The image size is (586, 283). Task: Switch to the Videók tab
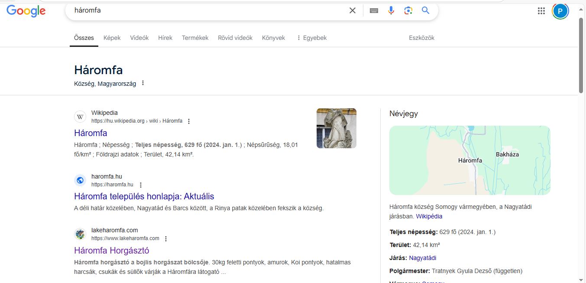coord(139,38)
